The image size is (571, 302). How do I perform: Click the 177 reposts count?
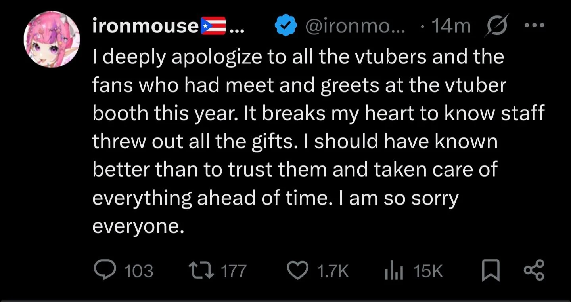pos(234,271)
